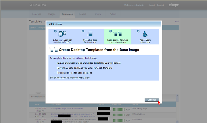207x123 pixels.
Task: Click the Logout link
Action: point(160,5)
